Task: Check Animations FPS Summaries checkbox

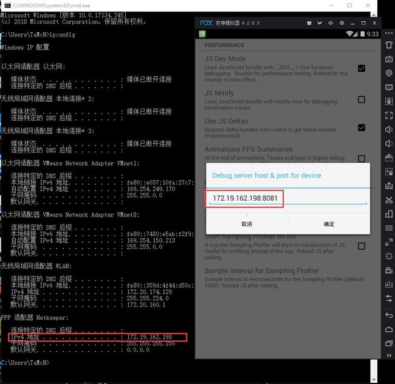Action: (362, 159)
